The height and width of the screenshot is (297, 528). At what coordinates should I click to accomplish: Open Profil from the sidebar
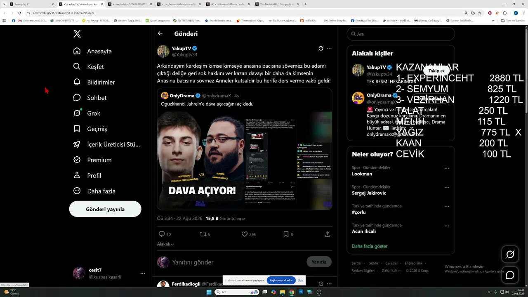pos(87,175)
